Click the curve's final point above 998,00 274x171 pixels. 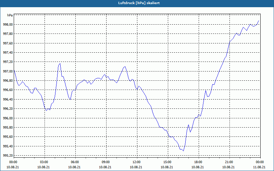(259, 21)
